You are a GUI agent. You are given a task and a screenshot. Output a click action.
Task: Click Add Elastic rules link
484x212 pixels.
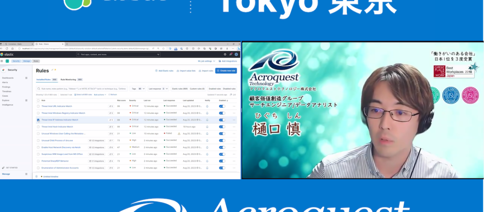[x=163, y=70]
